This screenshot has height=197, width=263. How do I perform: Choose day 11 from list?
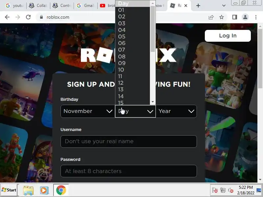pyautogui.click(x=132, y=76)
